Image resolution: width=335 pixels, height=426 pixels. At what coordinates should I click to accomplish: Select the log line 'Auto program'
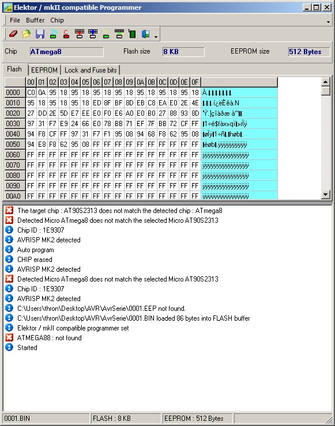pos(35,250)
